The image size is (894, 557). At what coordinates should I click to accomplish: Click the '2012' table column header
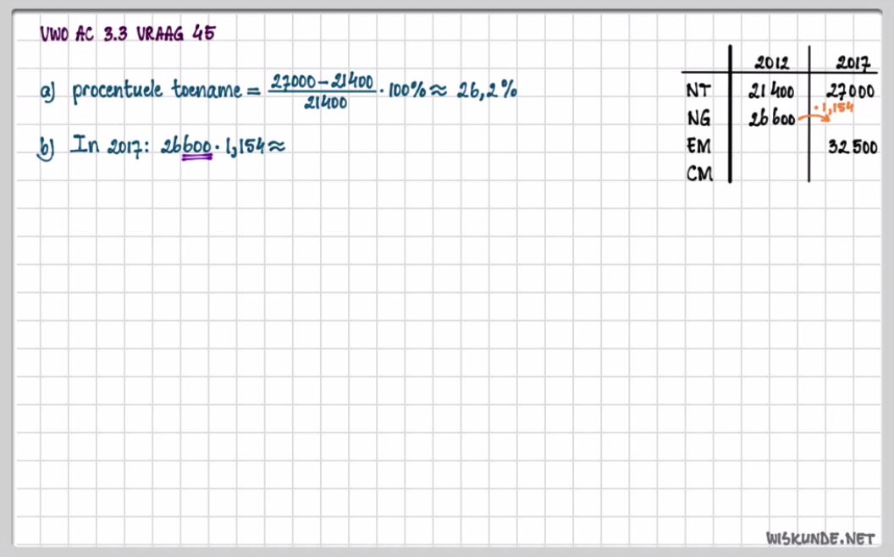770,63
